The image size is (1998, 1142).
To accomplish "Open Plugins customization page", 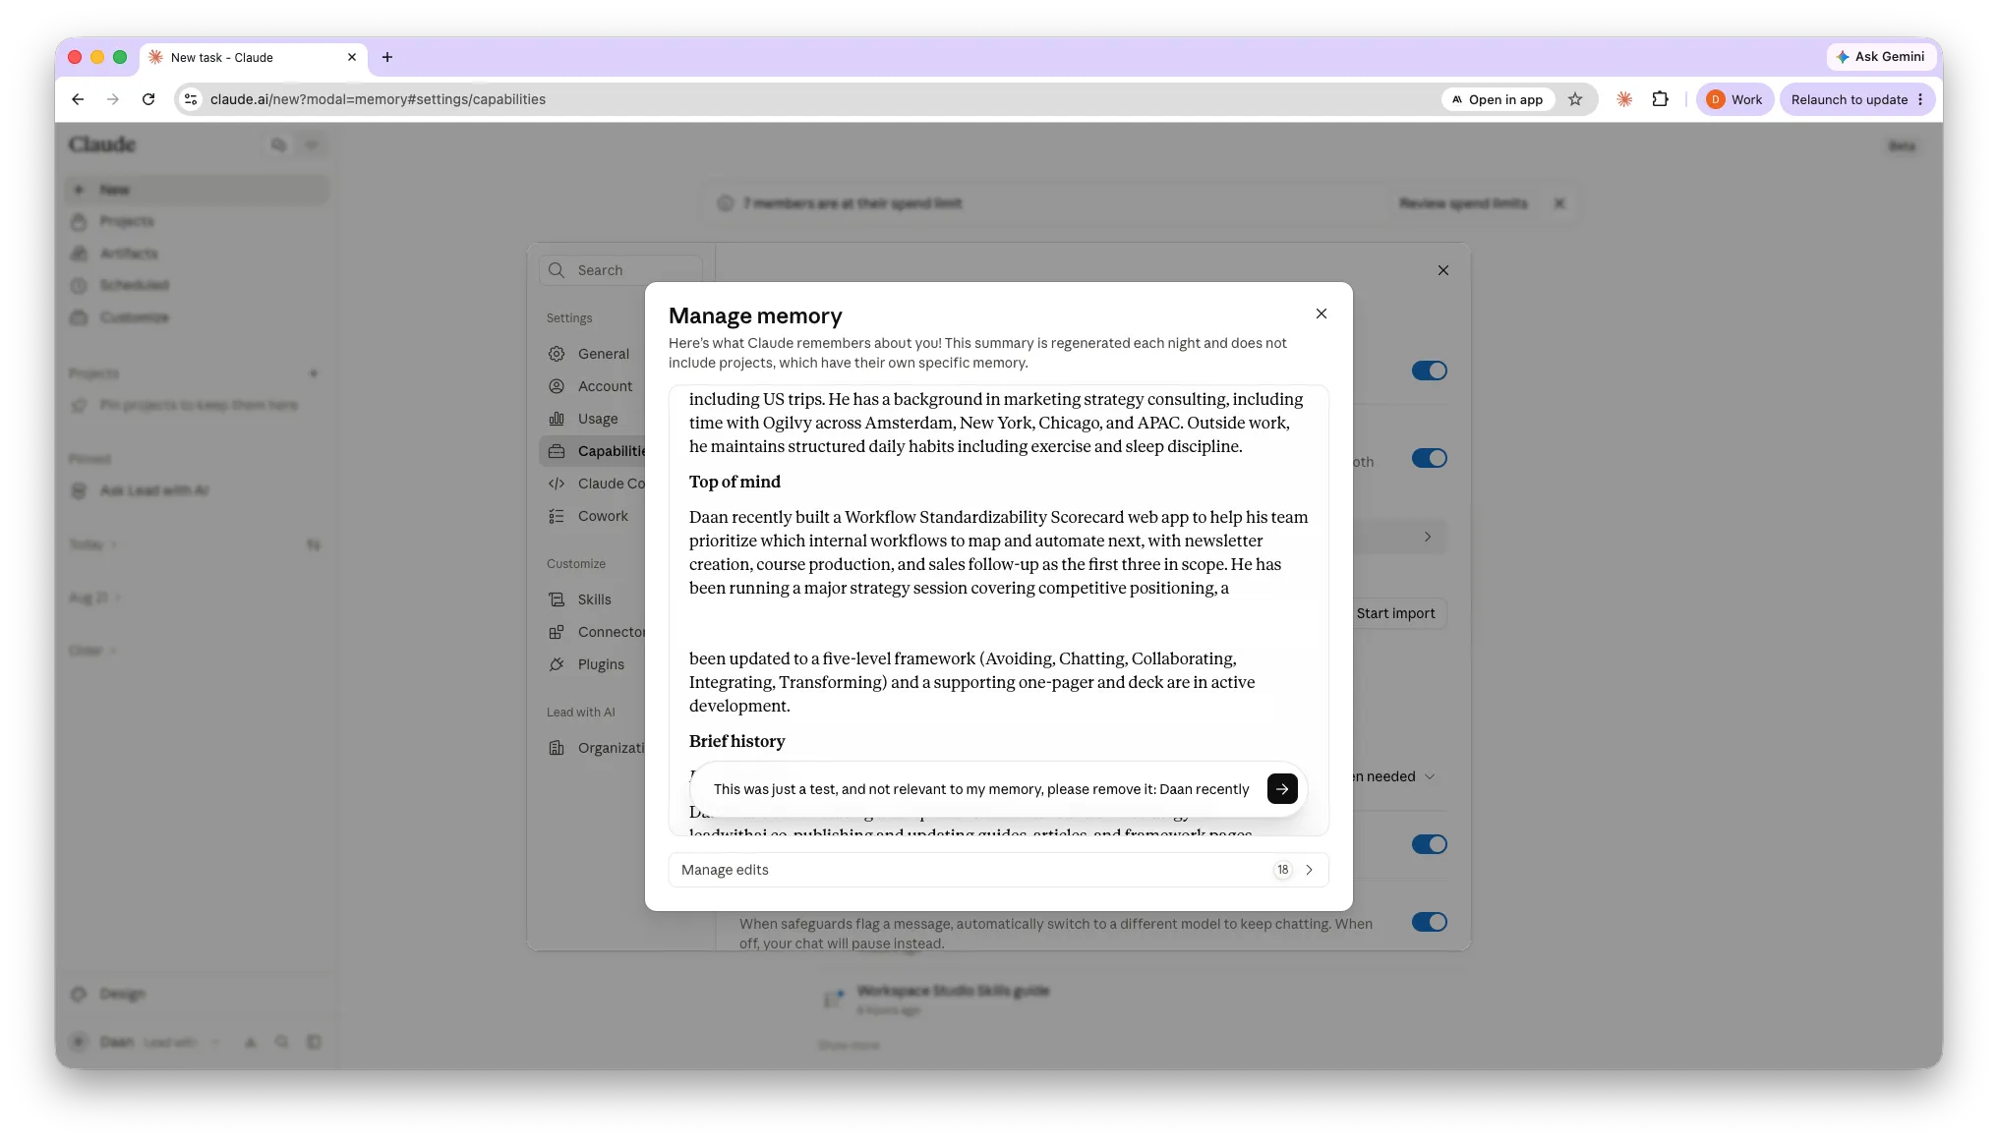I will tap(592, 664).
